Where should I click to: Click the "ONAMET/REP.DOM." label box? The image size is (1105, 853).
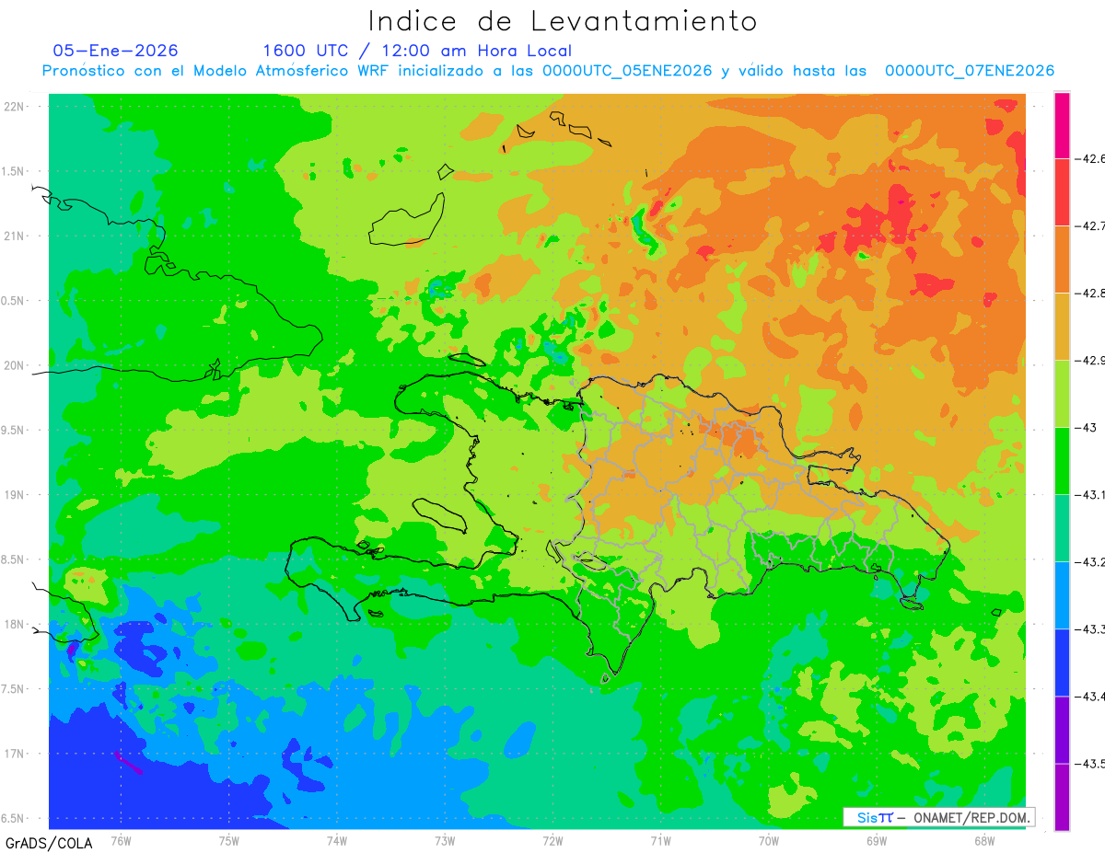click(938, 817)
